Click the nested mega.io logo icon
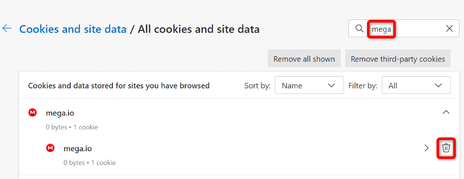 [50, 148]
